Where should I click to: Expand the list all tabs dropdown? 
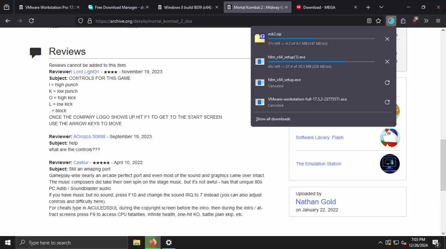pyautogui.click(x=381, y=7)
